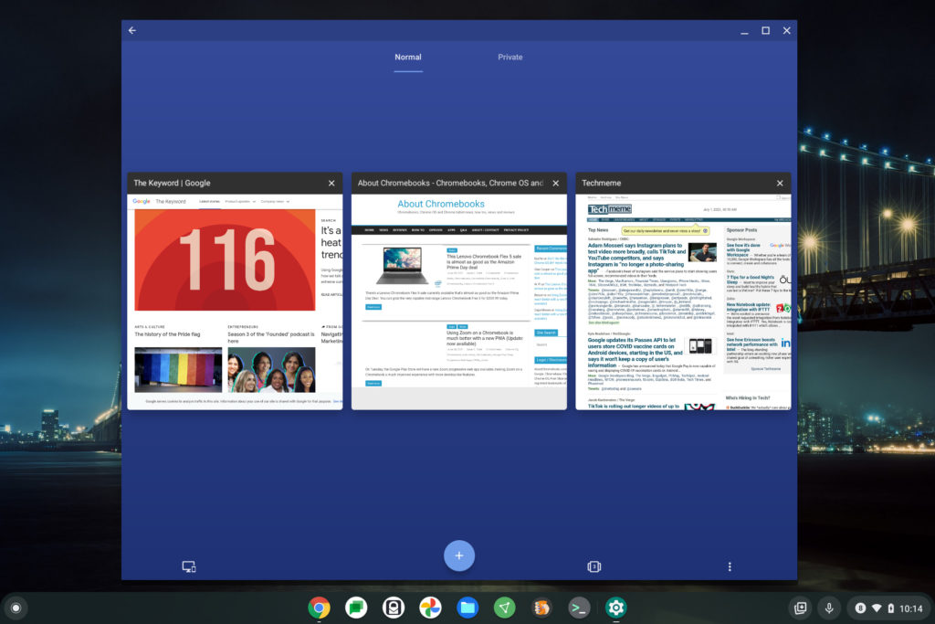Open the orange round app icon on shelf
935x624 pixels.
(x=541, y=608)
